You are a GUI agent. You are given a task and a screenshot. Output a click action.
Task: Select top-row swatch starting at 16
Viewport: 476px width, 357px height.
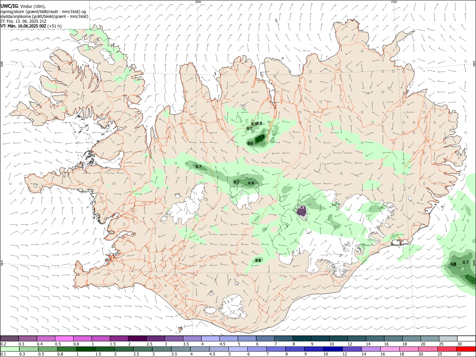[x=393, y=338]
